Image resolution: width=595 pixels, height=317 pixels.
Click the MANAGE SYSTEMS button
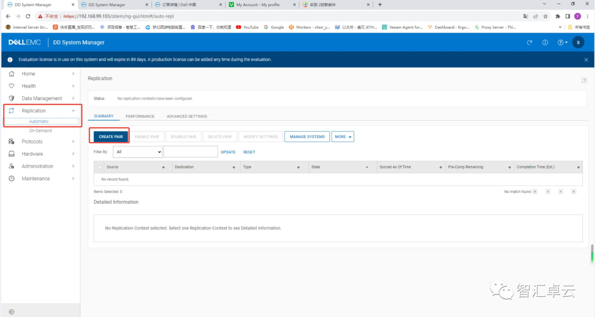307,136
